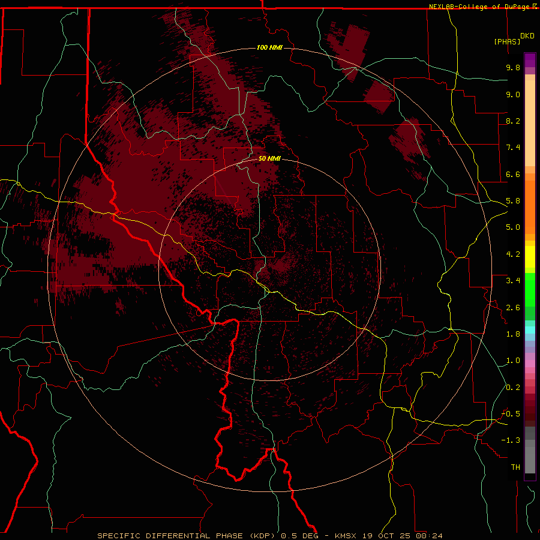540x540 pixels.
Task: Click the 5.0 value on the color scale
Action: click(x=513, y=227)
